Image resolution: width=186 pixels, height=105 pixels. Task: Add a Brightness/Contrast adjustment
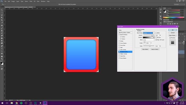(x=168, y=24)
